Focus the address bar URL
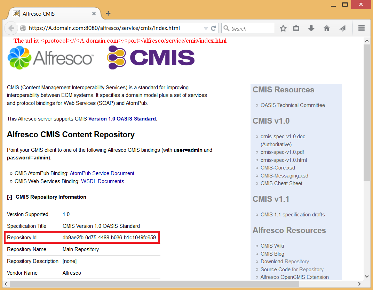The height and width of the screenshot is (290, 373). point(104,28)
